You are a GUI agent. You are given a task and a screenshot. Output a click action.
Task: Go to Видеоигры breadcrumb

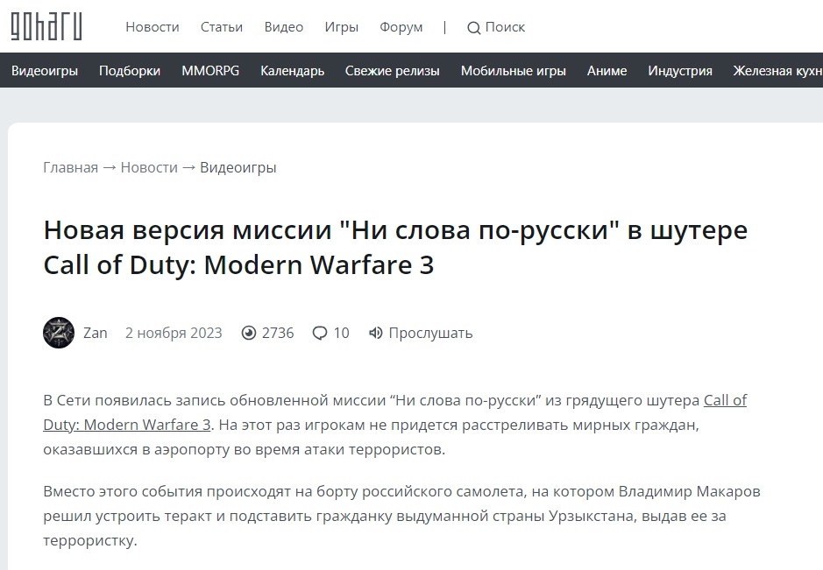coord(238,167)
